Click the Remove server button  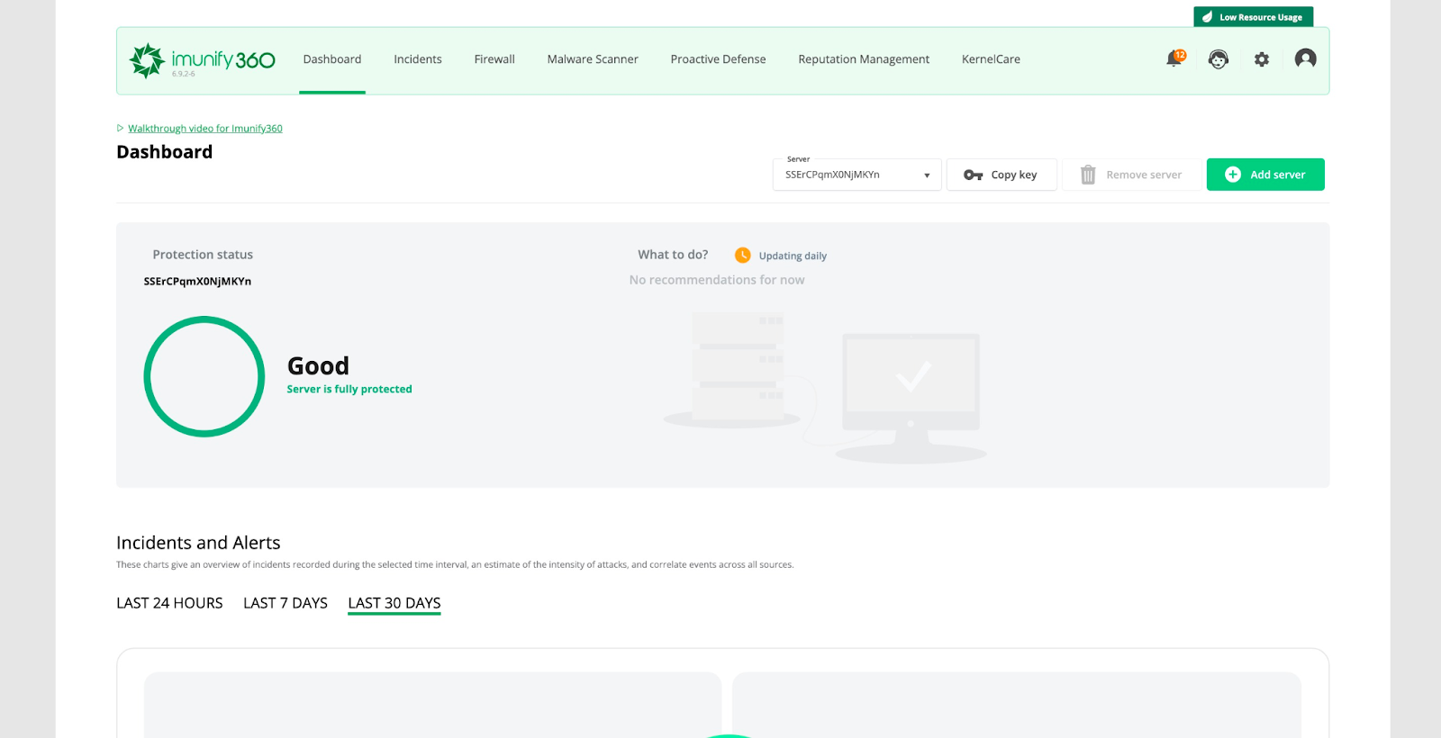[x=1131, y=175]
